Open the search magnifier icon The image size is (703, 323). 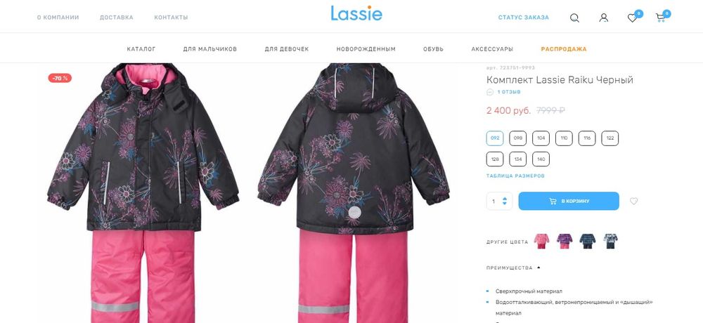pos(574,18)
